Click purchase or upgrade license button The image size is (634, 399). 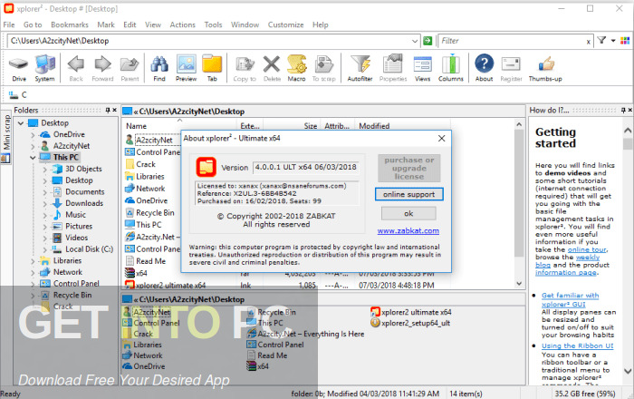[x=409, y=168]
